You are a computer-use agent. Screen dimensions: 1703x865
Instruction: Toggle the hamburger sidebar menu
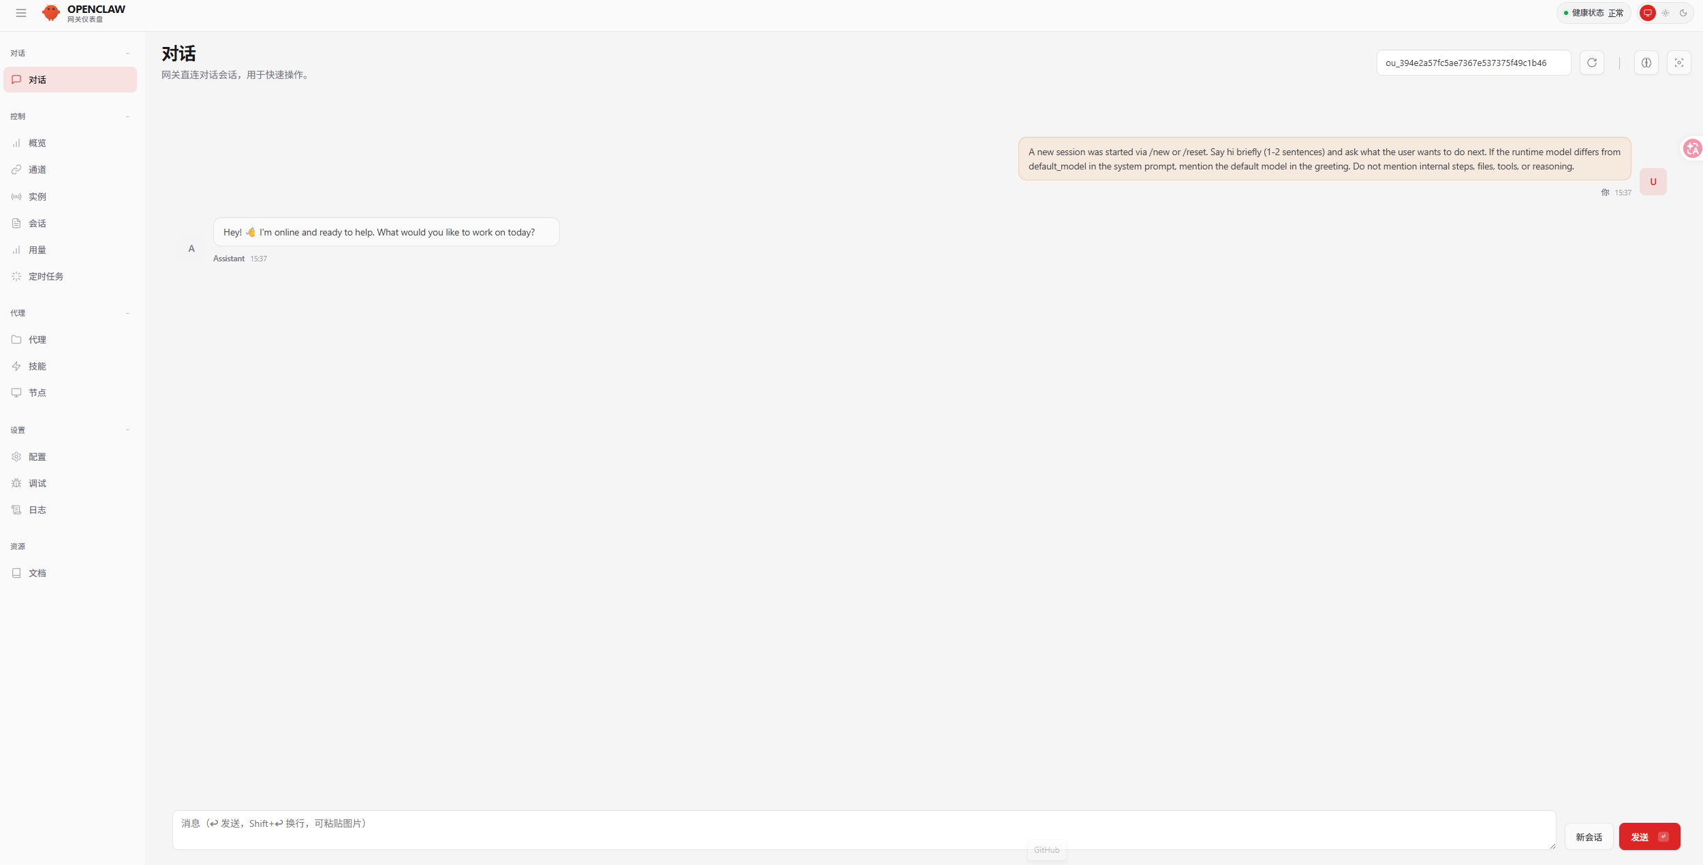coord(21,13)
